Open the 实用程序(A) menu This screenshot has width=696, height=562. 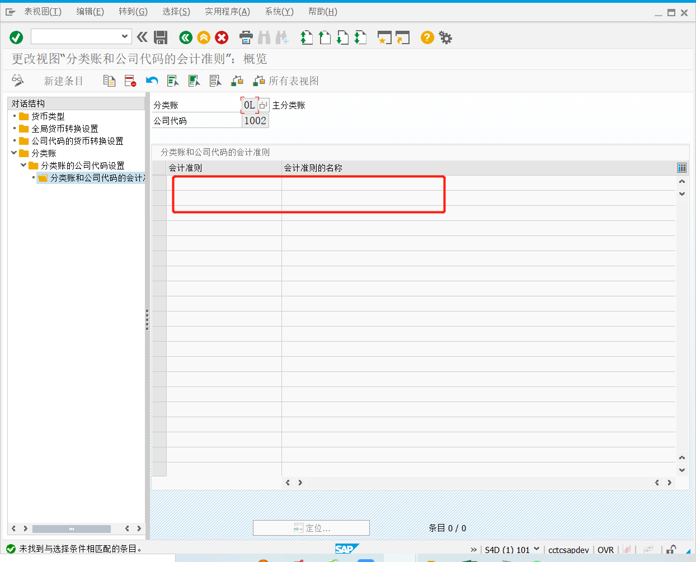coord(227,11)
